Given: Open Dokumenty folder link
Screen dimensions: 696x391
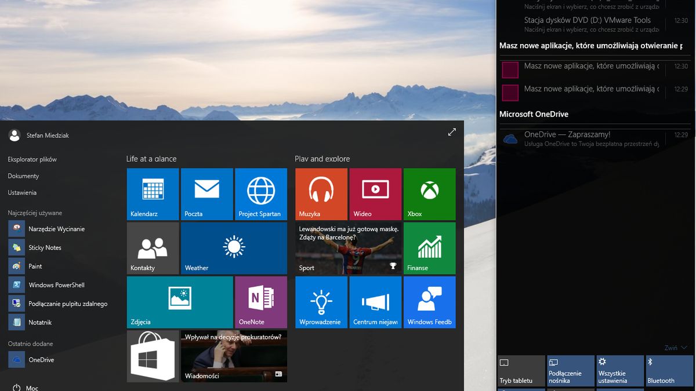Looking at the screenshot, I should (23, 176).
